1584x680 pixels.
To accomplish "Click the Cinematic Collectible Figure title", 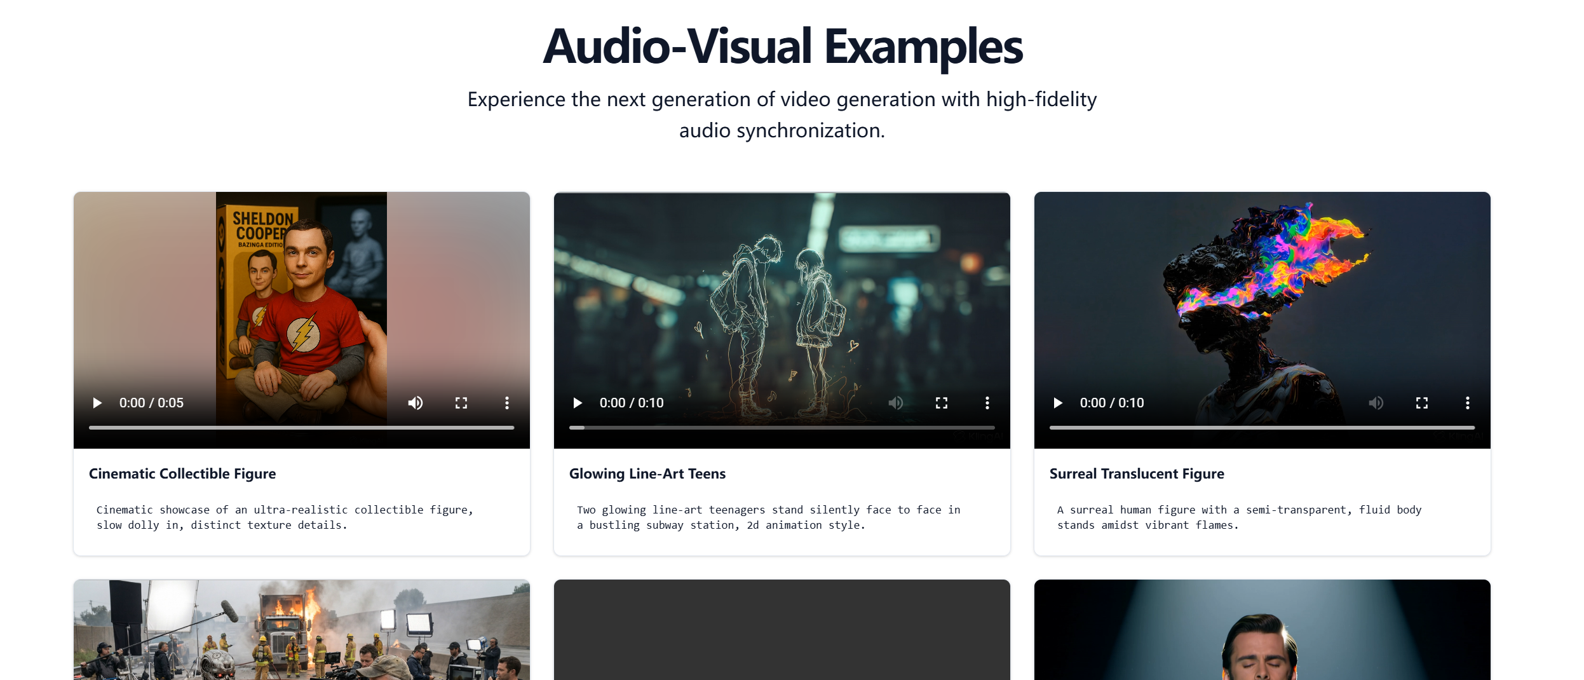I will point(182,473).
